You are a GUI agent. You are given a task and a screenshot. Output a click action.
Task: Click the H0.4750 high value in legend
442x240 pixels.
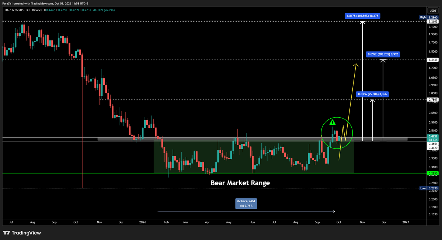(62, 10)
